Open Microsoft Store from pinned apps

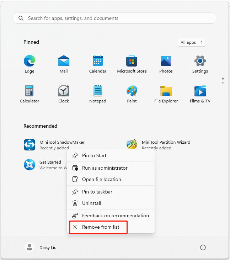click(132, 61)
